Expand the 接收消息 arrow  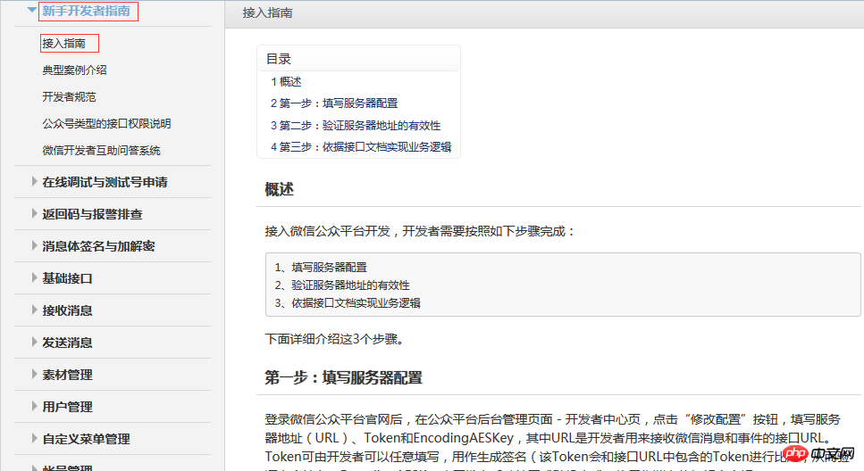point(34,310)
